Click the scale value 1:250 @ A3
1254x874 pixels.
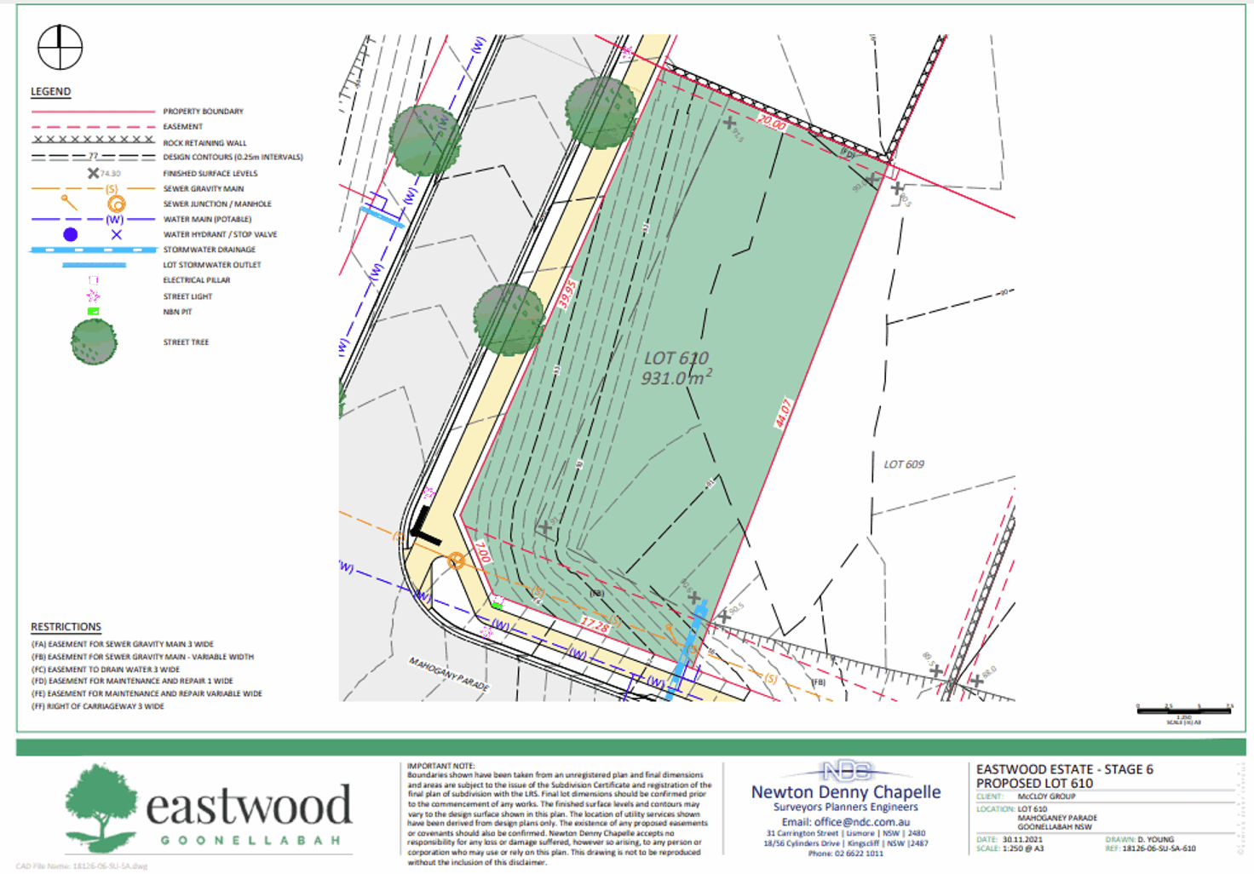(x=1023, y=849)
